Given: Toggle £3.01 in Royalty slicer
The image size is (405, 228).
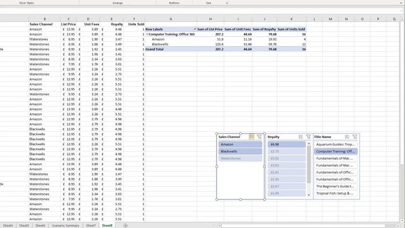Looking at the screenshot, I should 287,158.
